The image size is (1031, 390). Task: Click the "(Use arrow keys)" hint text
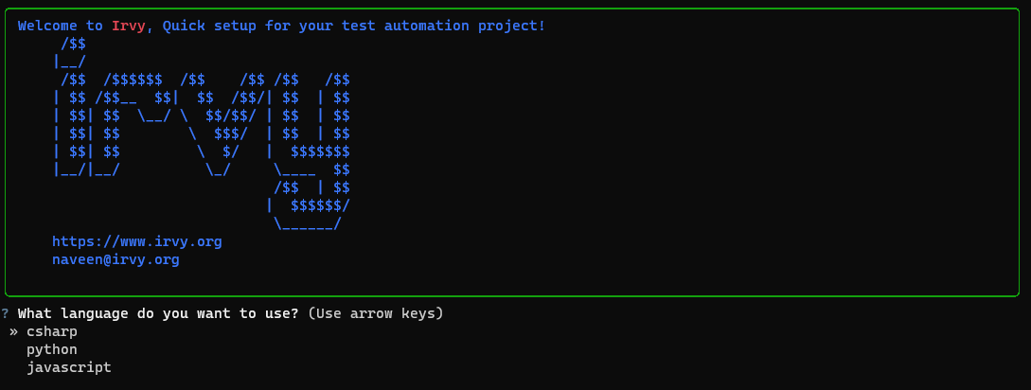[375, 313]
